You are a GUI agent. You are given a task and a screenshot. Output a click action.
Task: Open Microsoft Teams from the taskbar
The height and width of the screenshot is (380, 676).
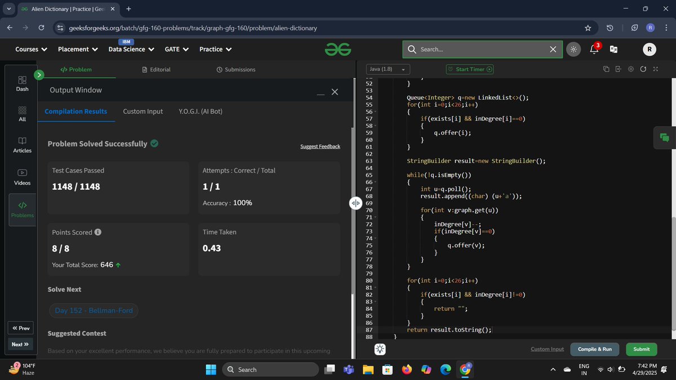[349, 369]
